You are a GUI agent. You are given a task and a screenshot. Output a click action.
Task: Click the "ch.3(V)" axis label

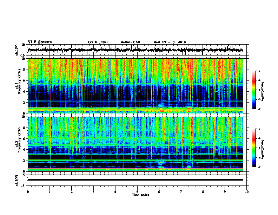[17, 181]
